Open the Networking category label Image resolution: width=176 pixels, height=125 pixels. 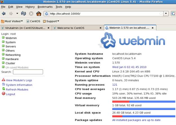click(13, 55)
